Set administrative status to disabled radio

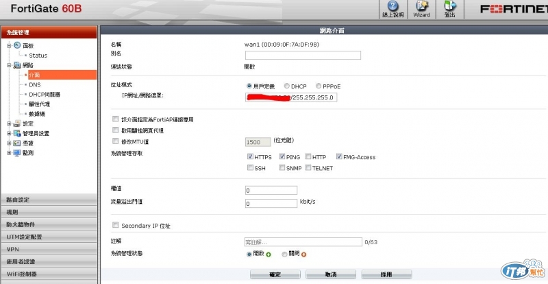284,255
